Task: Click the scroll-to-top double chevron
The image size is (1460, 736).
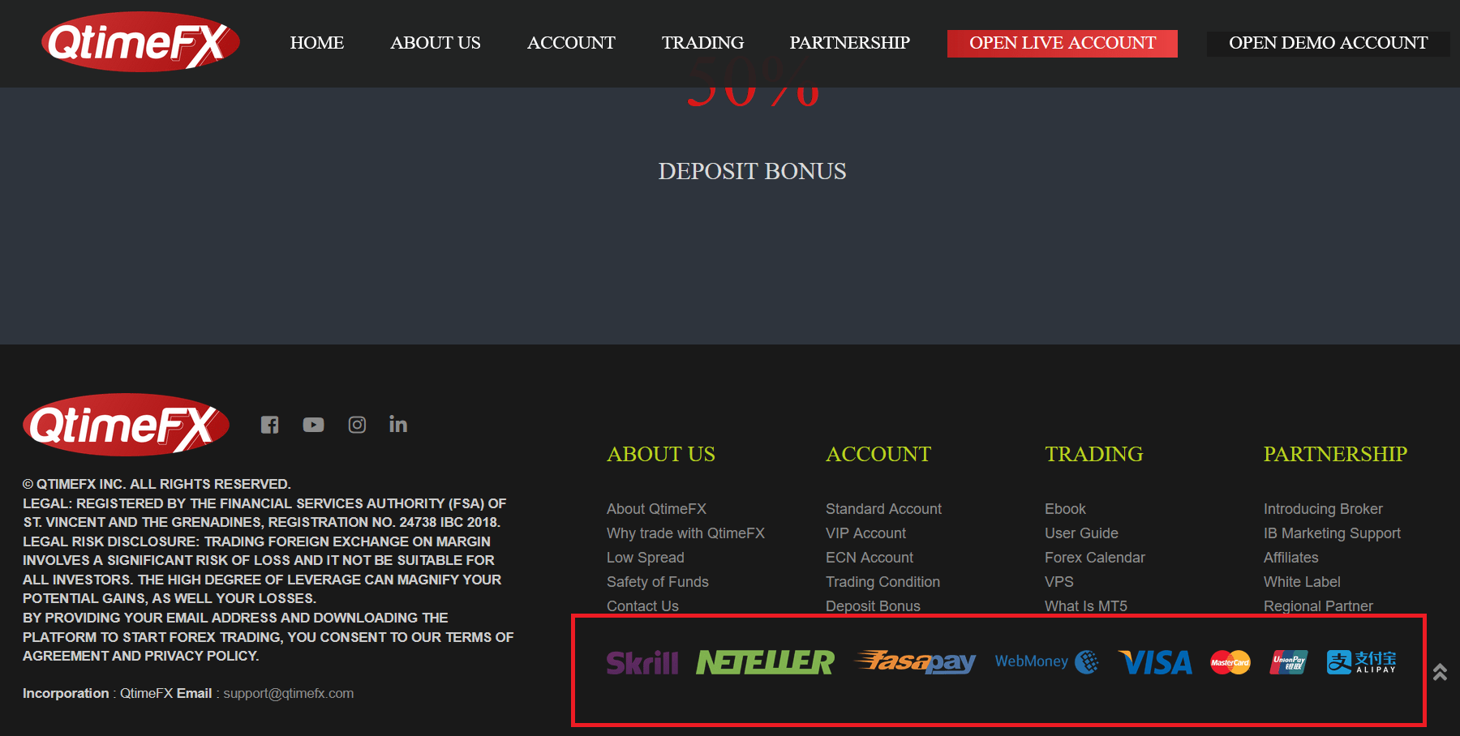Action: [1440, 671]
